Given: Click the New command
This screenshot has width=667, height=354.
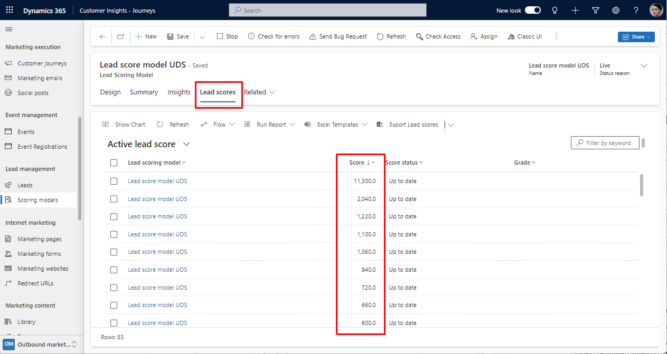Looking at the screenshot, I should pyautogui.click(x=146, y=36).
